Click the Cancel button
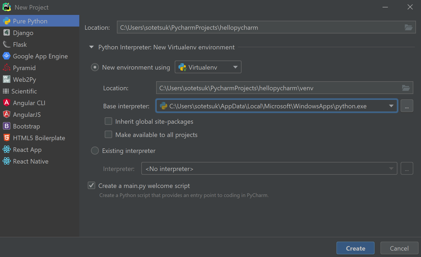 pyautogui.click(x=399, y=248)
